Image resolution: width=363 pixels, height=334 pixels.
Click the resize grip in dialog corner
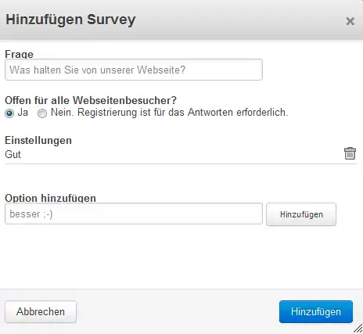pyautogui.click(x=358, y=329)
